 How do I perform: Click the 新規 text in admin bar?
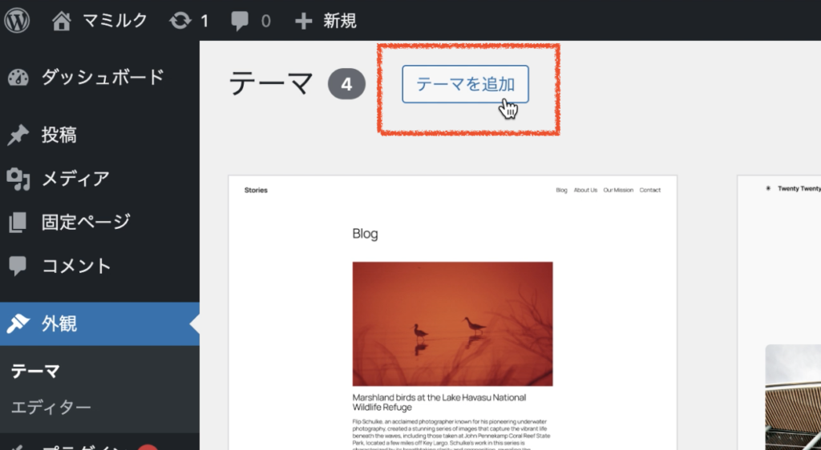(340, 21)
